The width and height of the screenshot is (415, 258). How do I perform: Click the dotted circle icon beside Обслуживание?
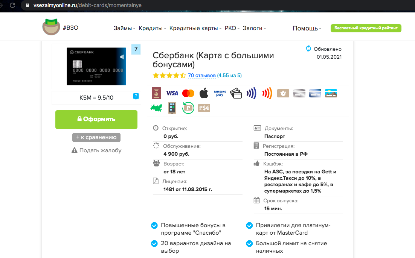click(156, 146)
